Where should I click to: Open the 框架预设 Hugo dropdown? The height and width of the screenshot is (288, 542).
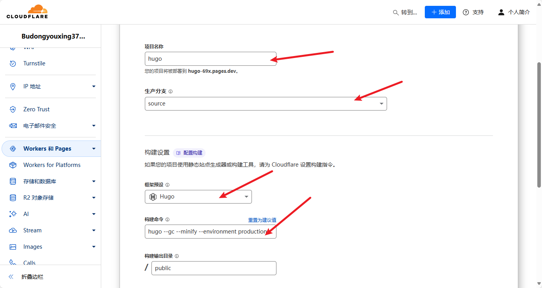click(x=198, y=197)
